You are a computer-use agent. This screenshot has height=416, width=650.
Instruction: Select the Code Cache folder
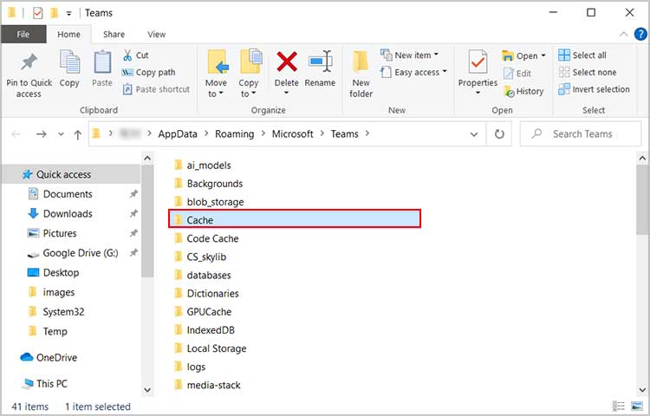(x=212, y=238)
